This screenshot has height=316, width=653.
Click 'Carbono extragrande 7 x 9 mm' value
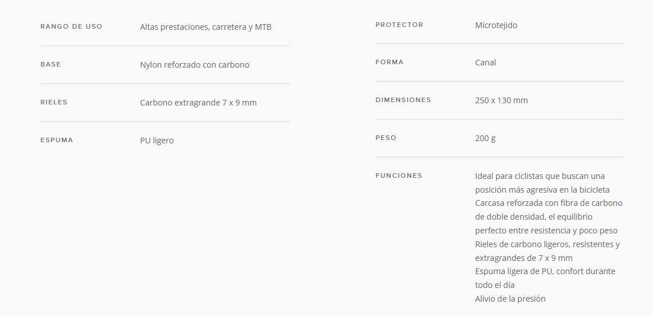tap(198, 103)
